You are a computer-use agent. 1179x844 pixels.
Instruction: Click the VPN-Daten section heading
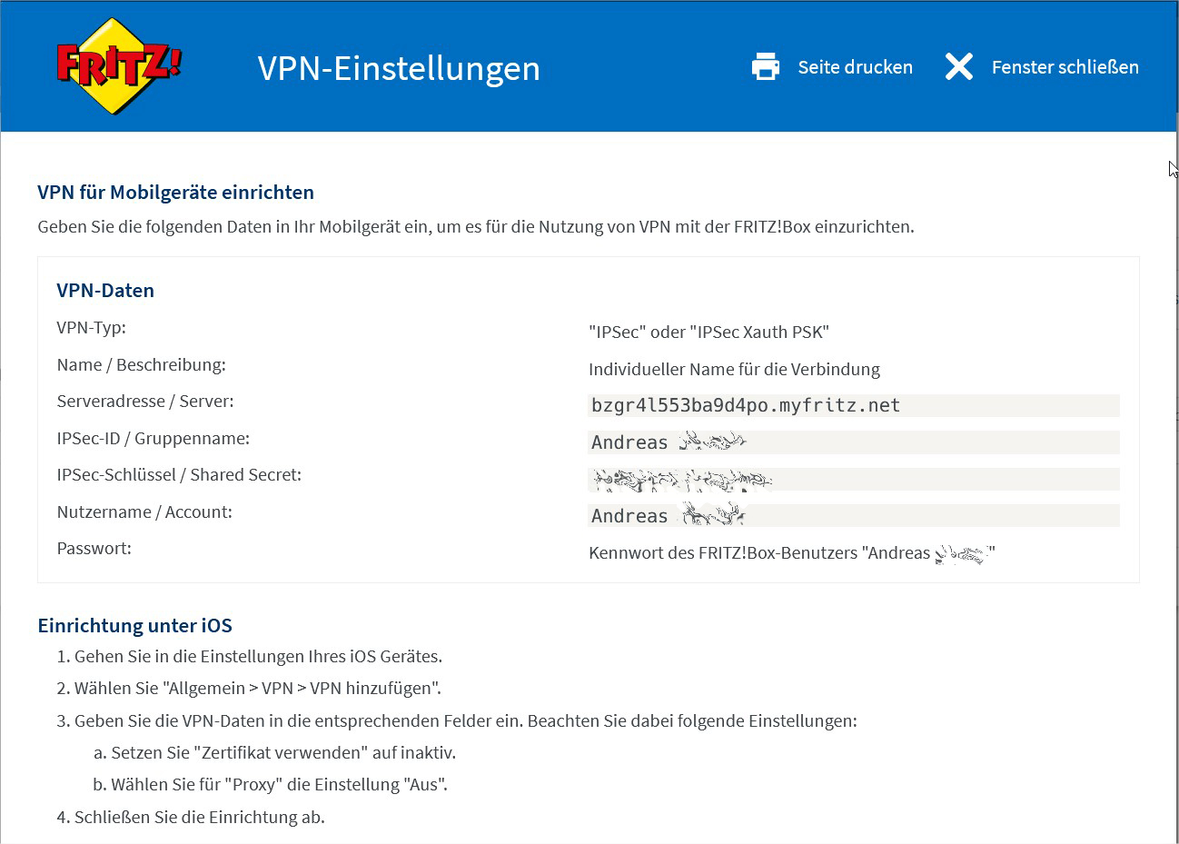105,291
